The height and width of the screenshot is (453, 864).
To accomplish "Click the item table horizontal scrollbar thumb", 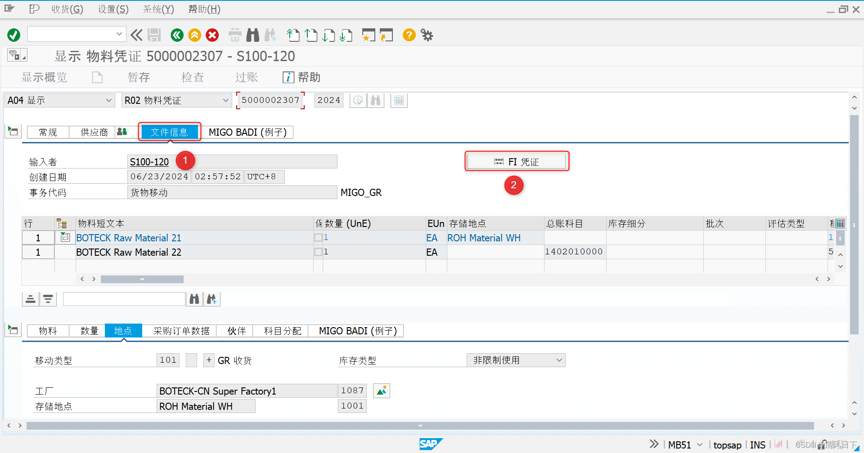I will tap(142, 279).
